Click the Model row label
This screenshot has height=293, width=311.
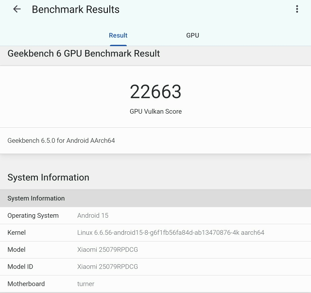click(x=17, y=250)
